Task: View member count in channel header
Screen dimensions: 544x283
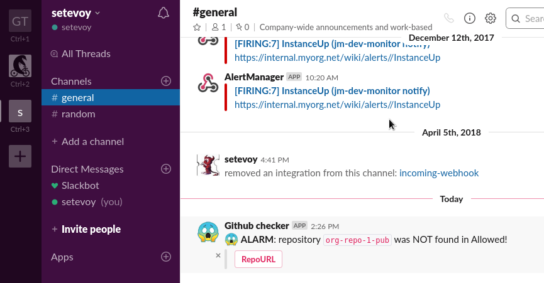Action: (219, 28)
